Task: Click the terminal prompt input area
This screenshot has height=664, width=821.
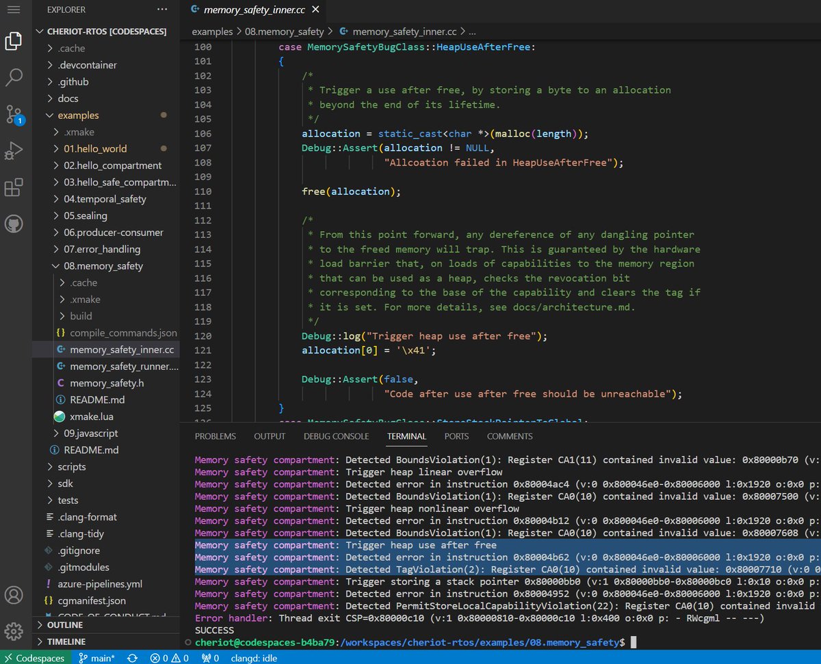Action: 634,642
